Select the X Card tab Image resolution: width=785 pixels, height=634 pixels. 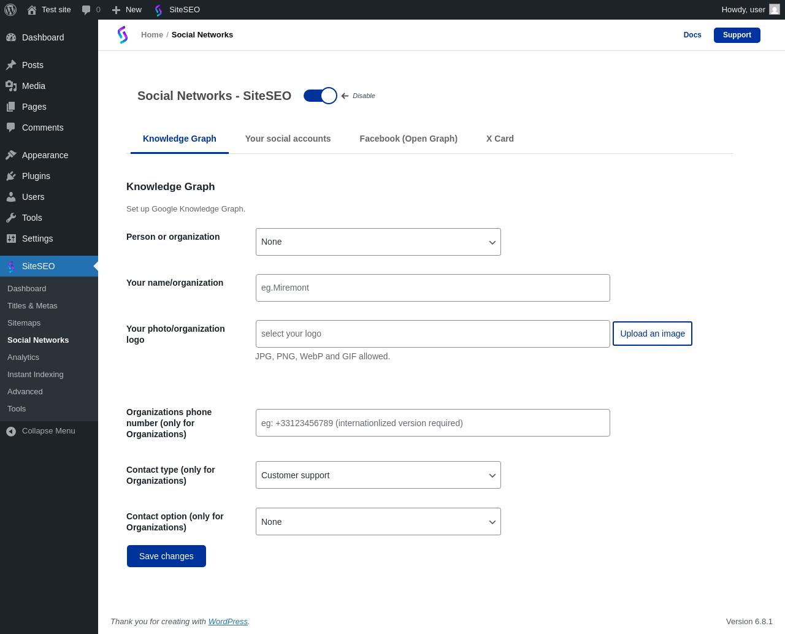[x=500, y=139]
